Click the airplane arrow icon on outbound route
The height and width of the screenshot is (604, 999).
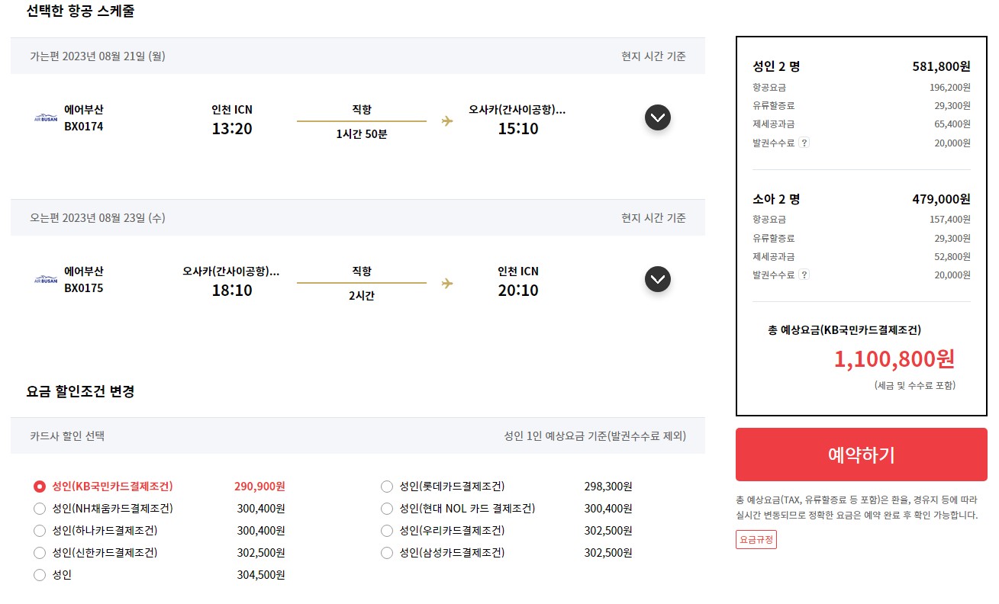click(446, 120)
